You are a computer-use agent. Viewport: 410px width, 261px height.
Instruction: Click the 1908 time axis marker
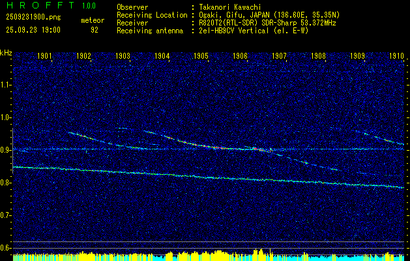(318, 55)
